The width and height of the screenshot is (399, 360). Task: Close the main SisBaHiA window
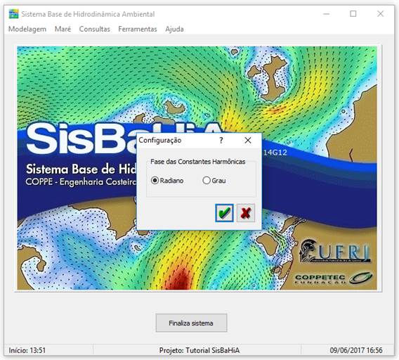click(381, 14)
